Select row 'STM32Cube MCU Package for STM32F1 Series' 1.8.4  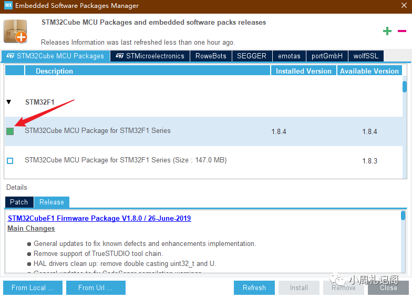[204, 131]
